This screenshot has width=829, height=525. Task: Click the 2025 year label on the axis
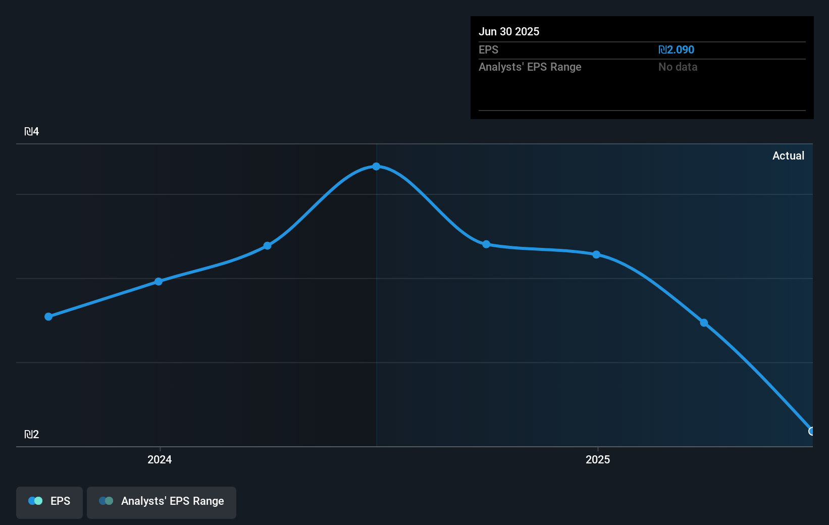pyautogui.click(x=598, y=460)
